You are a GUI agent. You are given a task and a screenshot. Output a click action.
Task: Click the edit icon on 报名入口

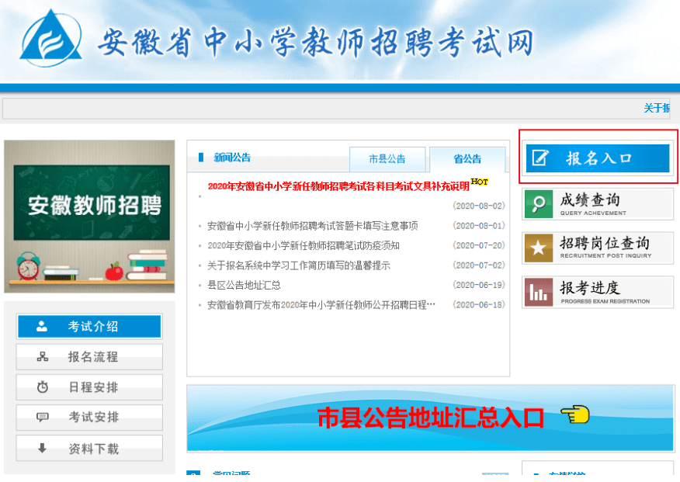pyautogui.click(x=540, y=158)
